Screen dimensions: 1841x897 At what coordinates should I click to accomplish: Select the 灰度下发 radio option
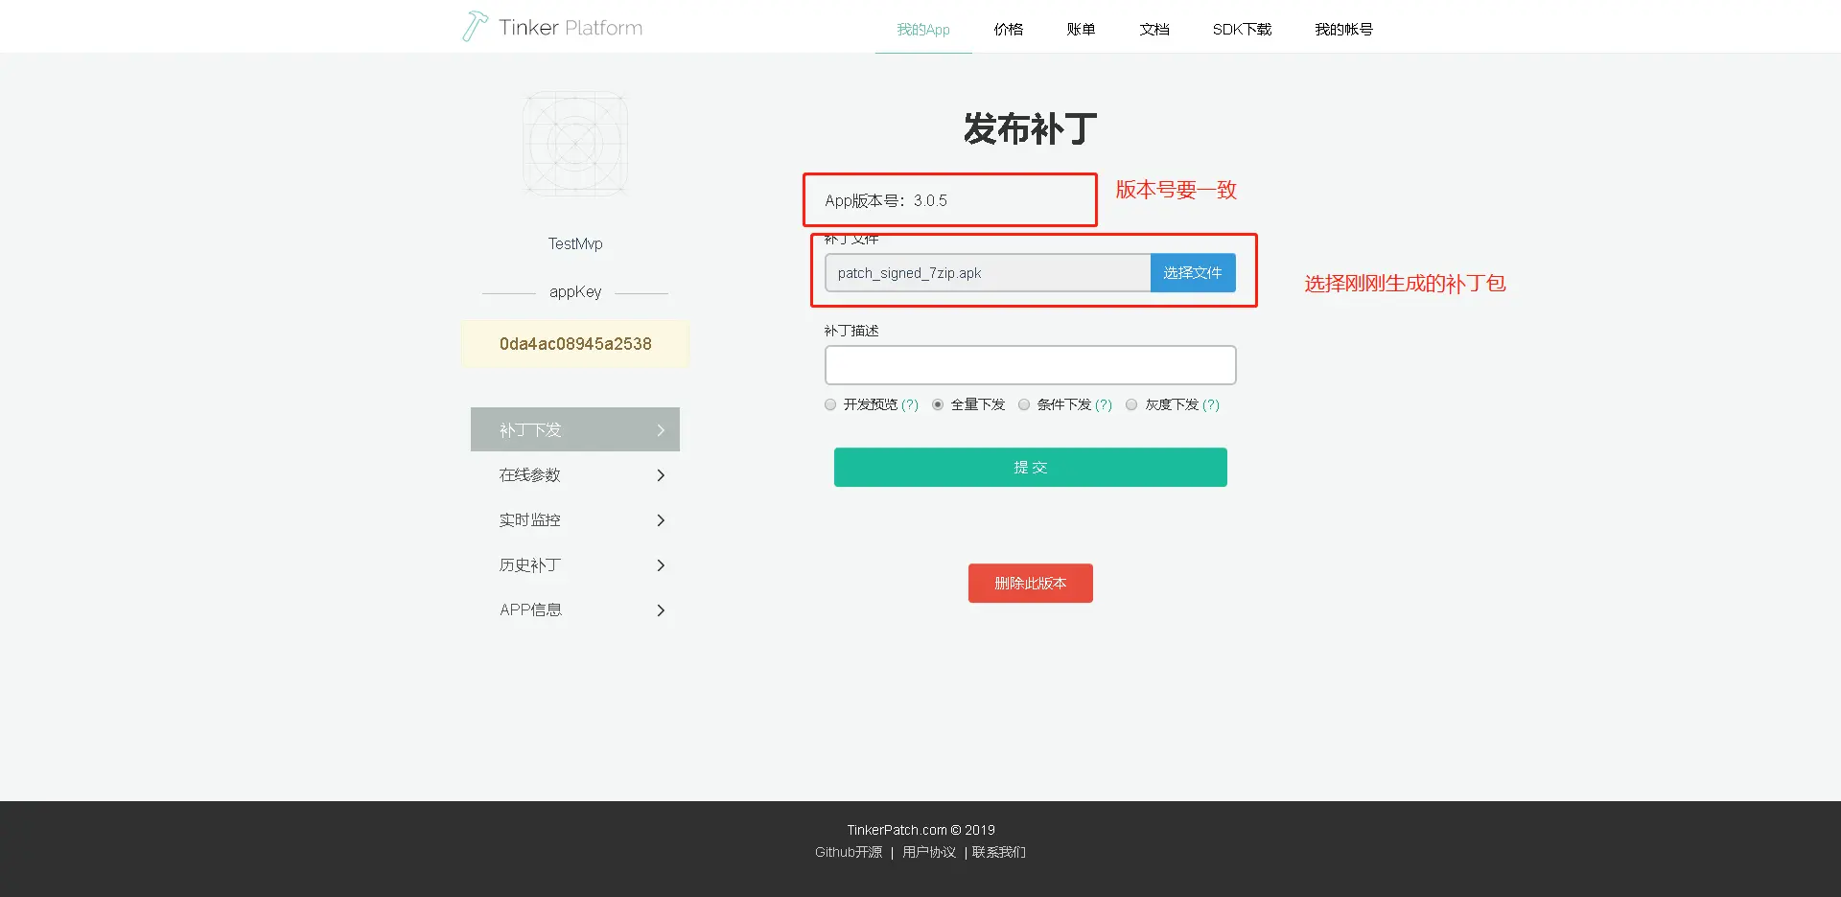click(1131, 404)
